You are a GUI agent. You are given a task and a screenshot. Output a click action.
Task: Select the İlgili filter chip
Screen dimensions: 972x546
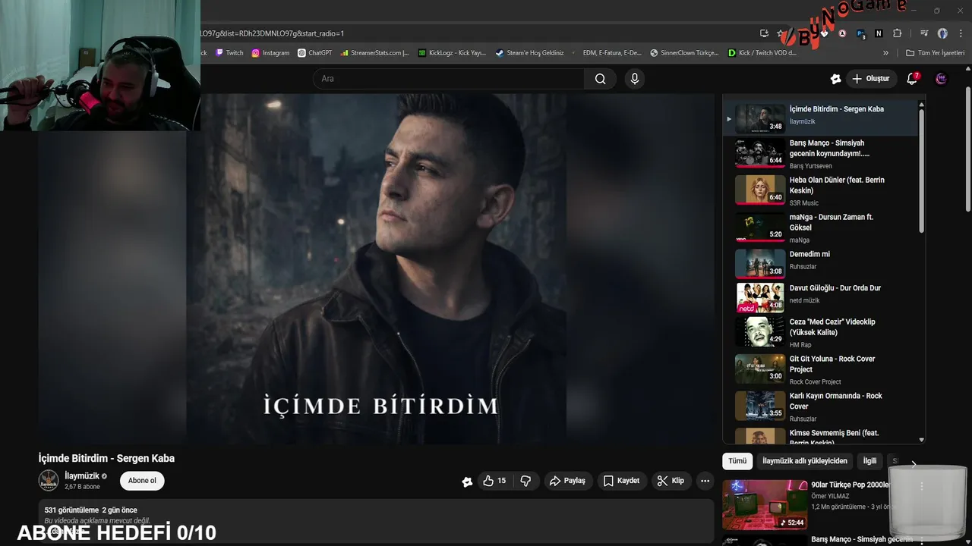click(x=869, y=461)
